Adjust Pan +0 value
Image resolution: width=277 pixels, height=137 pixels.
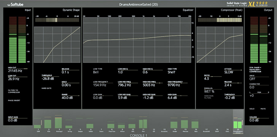point(259,94)
